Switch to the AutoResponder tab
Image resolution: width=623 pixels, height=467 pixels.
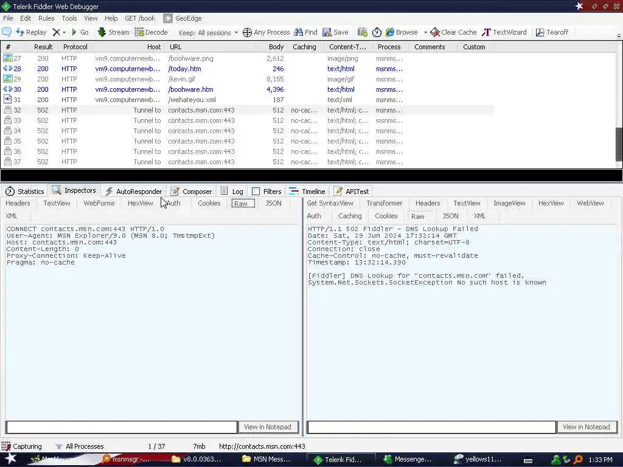[133, 192]
